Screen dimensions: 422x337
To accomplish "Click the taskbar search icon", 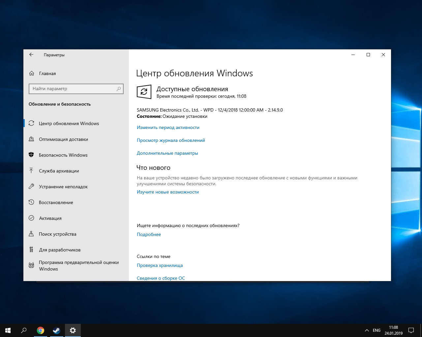I will (x=24, y=330).
